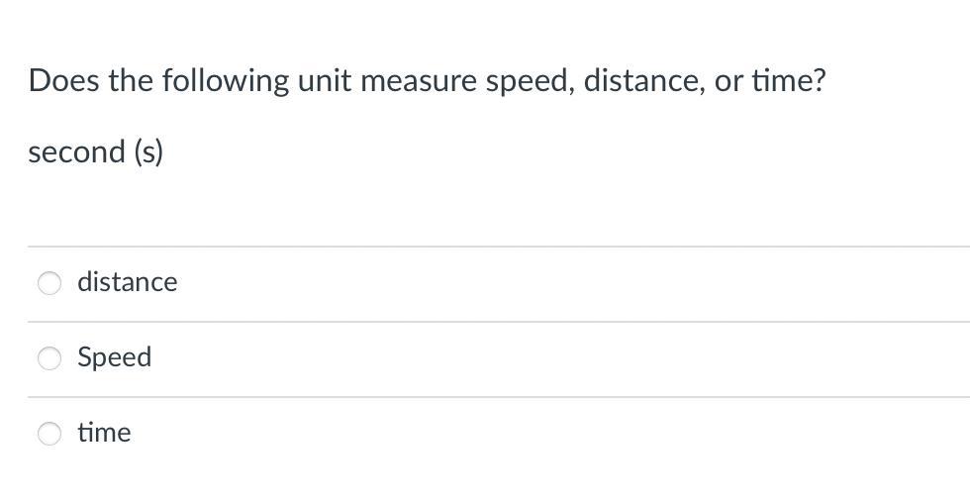
Task: Click the "time" answer label
Action: click(104, 433)
